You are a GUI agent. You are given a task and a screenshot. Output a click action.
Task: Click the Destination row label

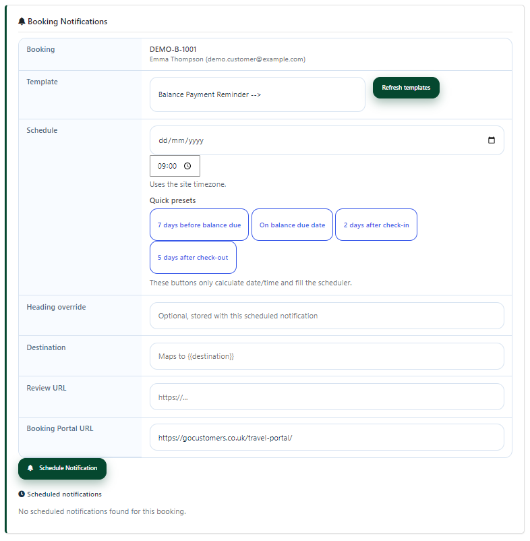pyautogui.click(x=47, y=347)
